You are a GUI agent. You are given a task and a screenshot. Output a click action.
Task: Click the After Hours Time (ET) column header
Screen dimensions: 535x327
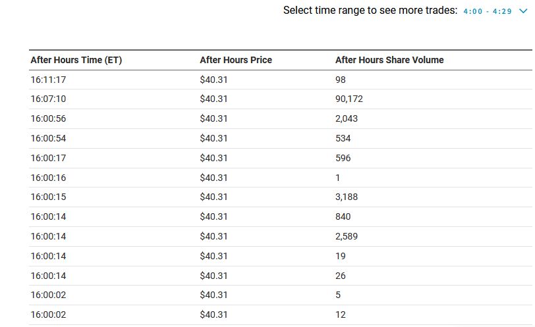coord(76,60)
